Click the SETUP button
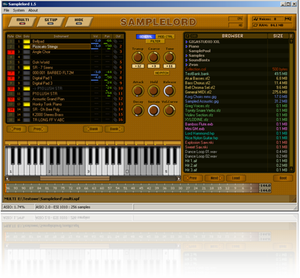 point(51,21)
